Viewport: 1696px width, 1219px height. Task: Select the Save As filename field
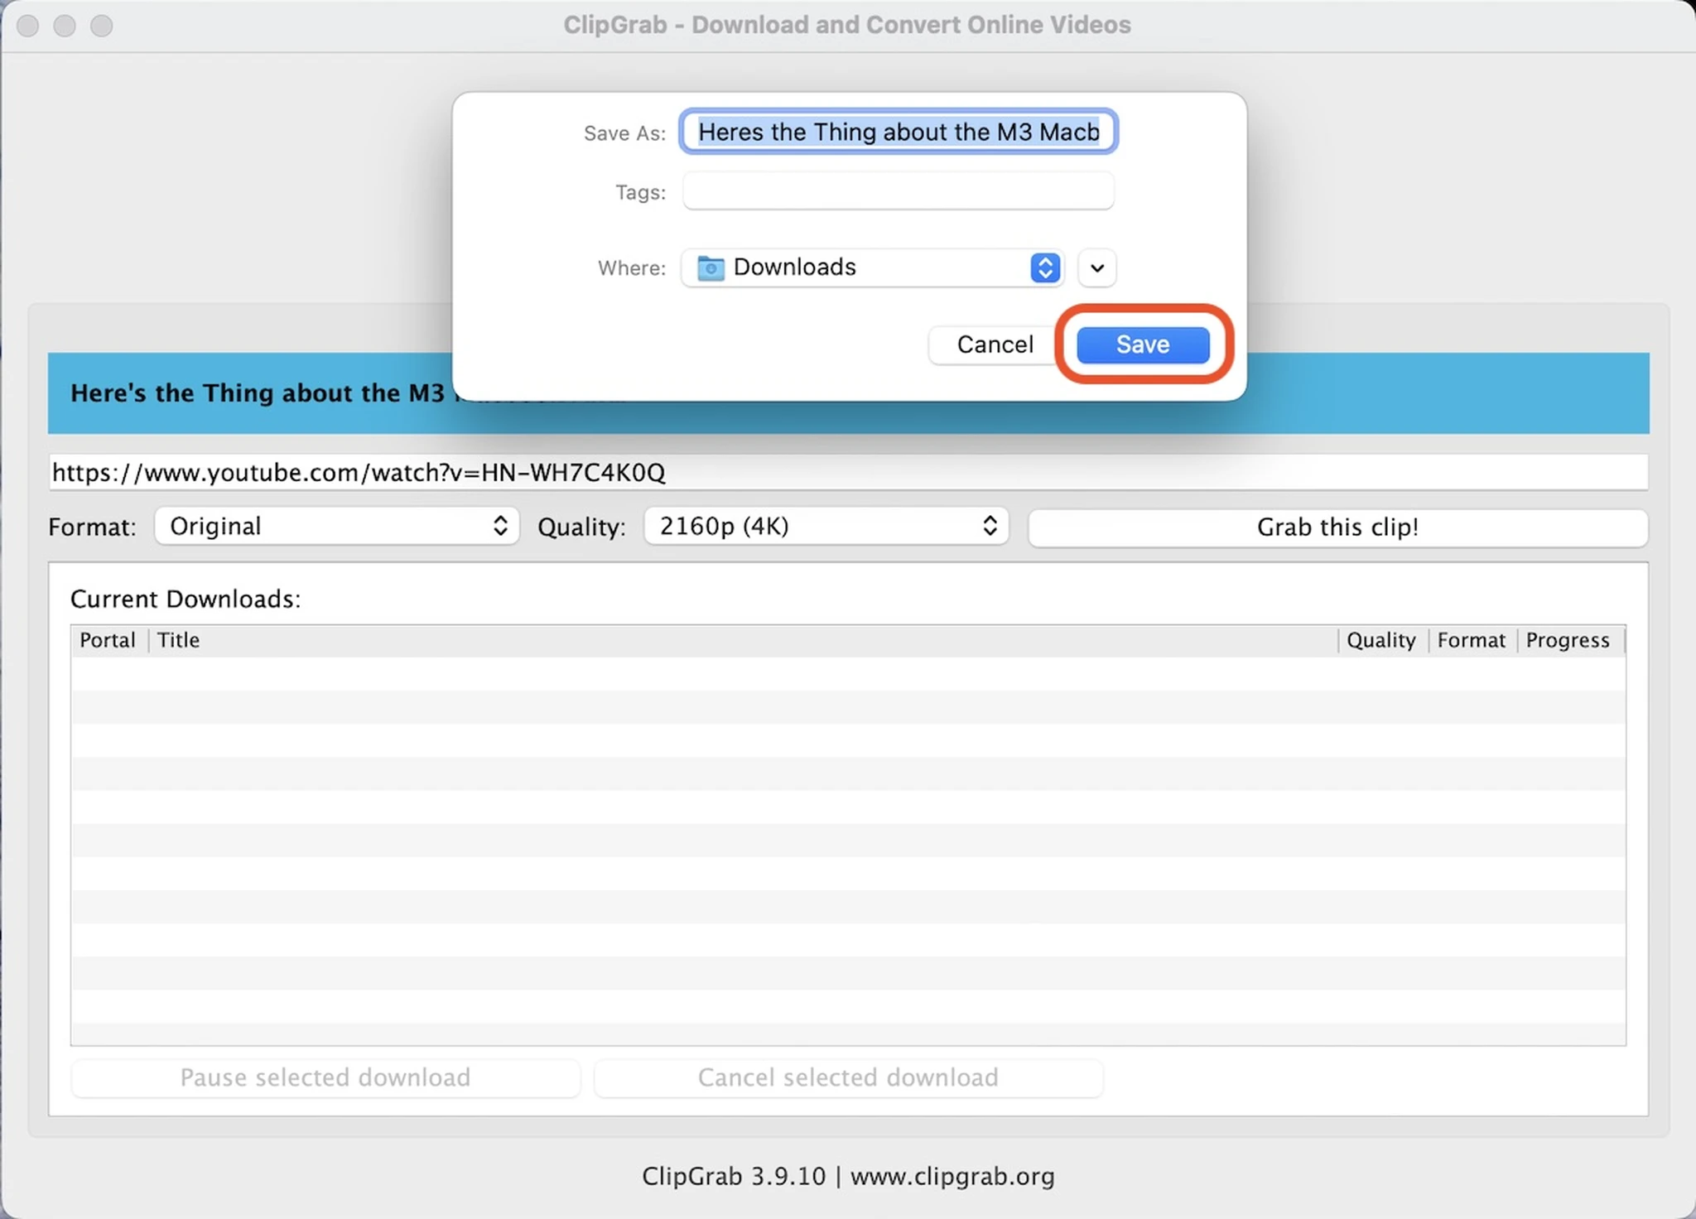pos(899,132)
